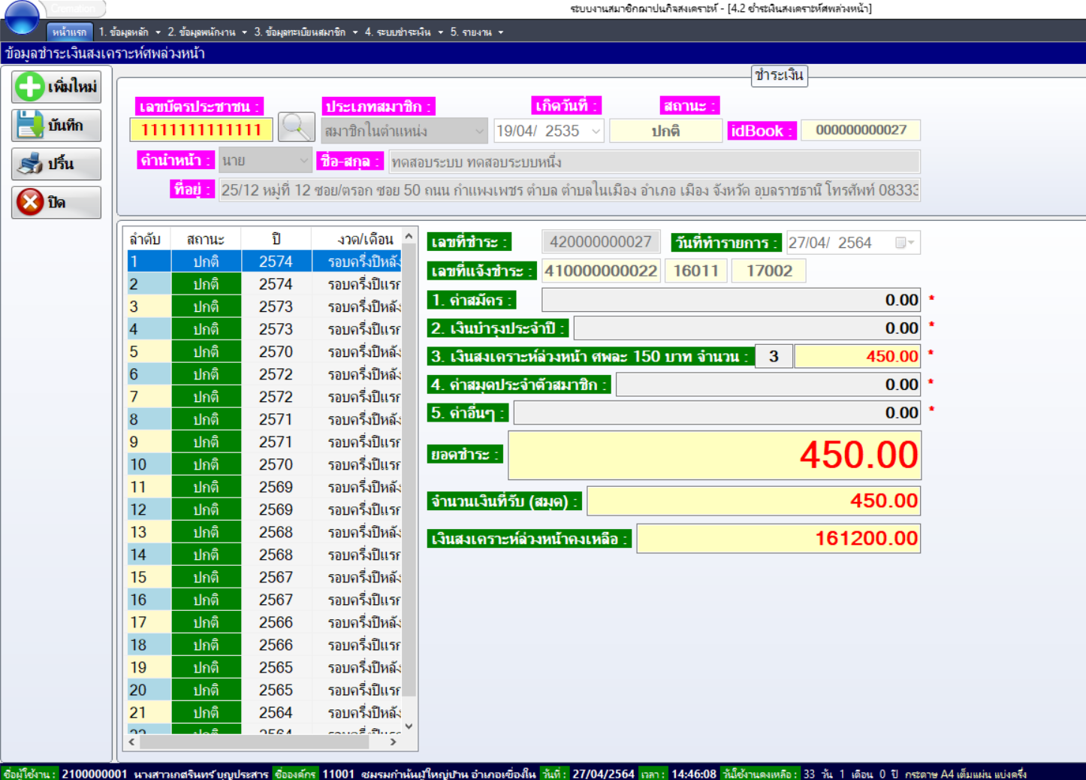
Task: Click the จำนวนเงินที่รับ amount received field
Action: 753,501
